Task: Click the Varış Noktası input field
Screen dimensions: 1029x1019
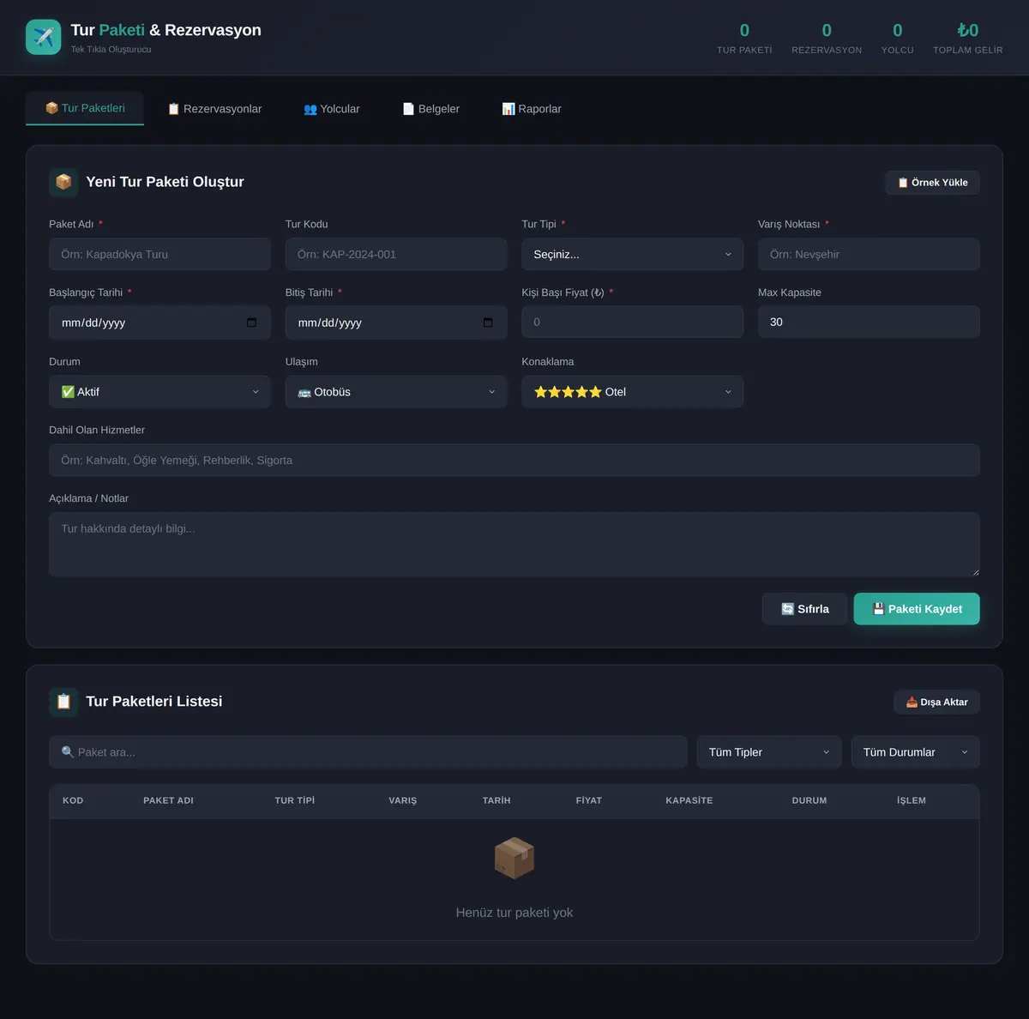Action: tap(869, 255)
